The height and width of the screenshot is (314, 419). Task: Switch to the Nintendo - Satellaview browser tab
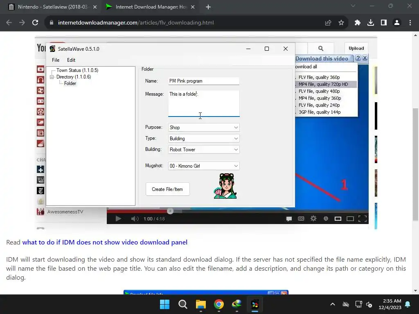pyautogui.click(x=53, y=7)
